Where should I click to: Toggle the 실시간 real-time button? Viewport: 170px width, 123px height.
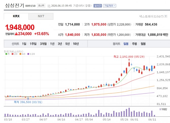(x=98, y=6)
